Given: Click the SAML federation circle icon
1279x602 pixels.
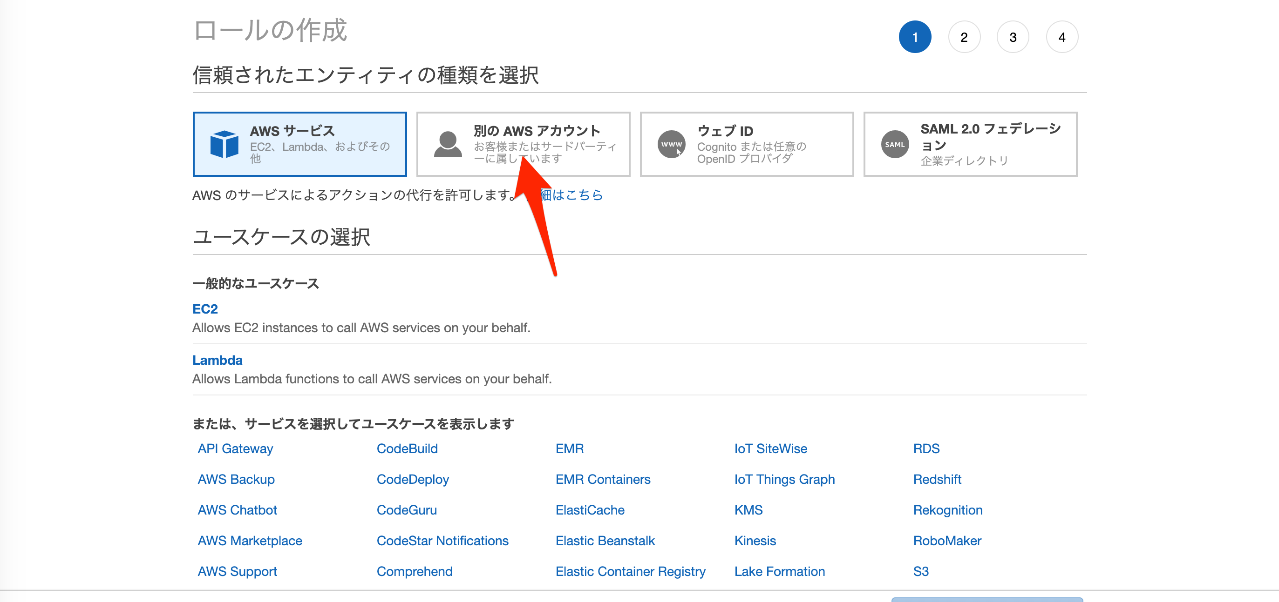Looking at the screenshot, I should coord(895,144).
